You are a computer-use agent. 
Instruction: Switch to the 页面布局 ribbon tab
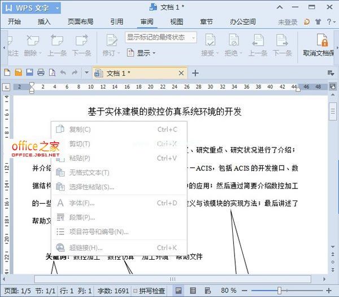82,22
